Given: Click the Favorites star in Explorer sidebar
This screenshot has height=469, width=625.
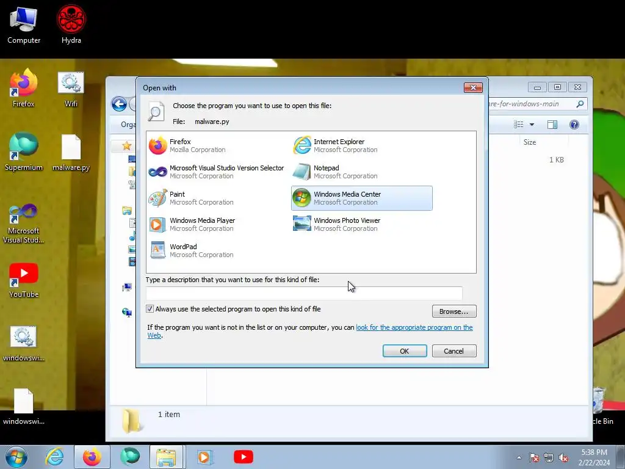Looking at the screenshot, I should [x=126, y=146].
